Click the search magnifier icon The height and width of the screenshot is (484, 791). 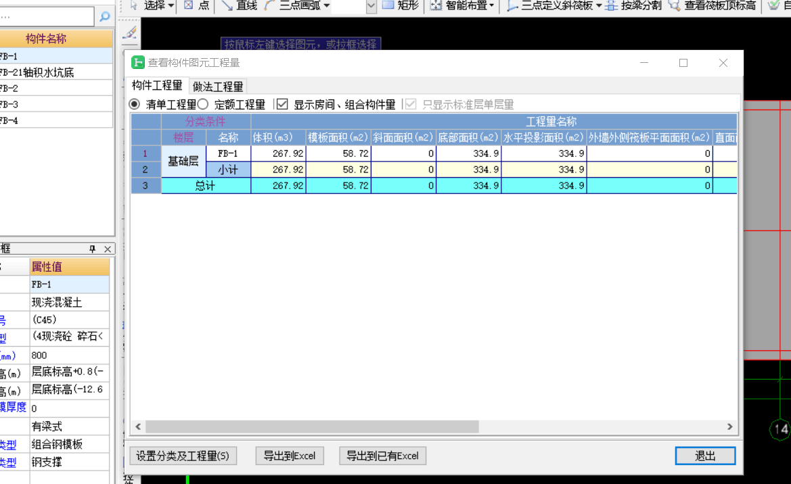click(104, 17)
